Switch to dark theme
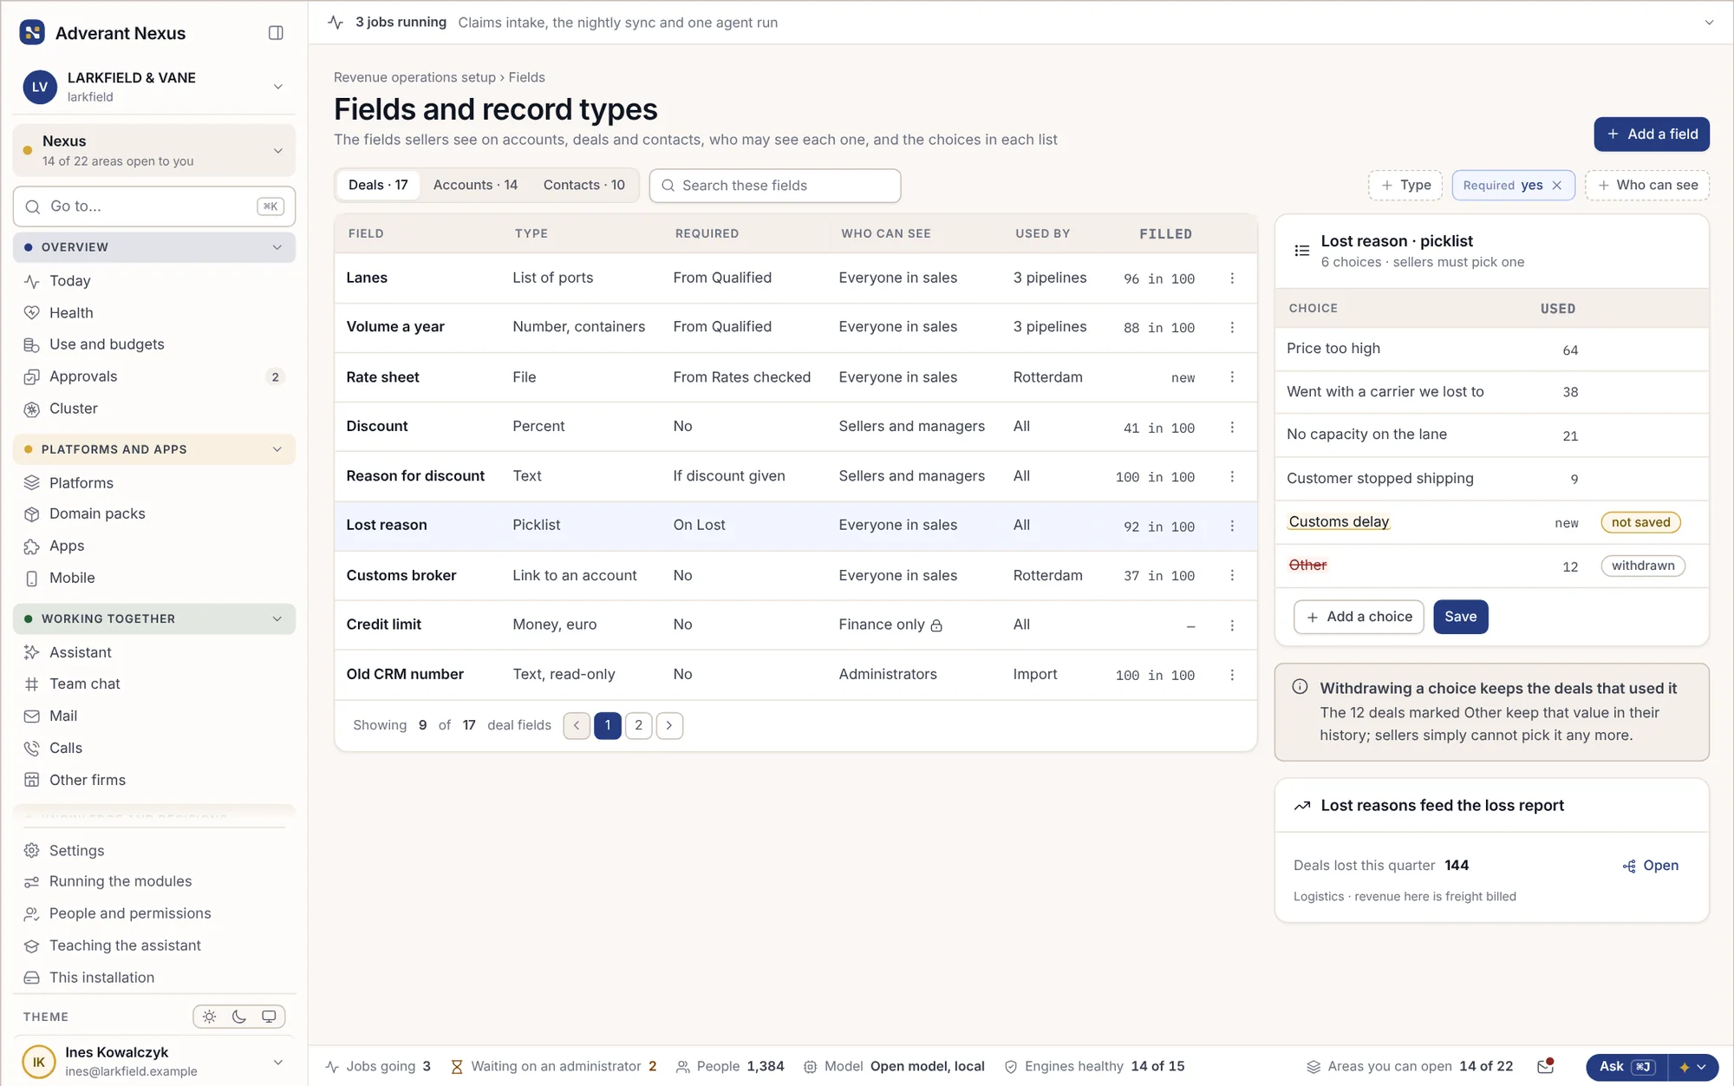The height and width of the screenshot is (1086, 1734). pos(239,1017)
